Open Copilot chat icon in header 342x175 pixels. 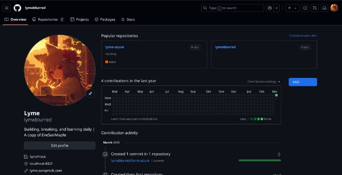pyautogui.click(x=270, y=8)
